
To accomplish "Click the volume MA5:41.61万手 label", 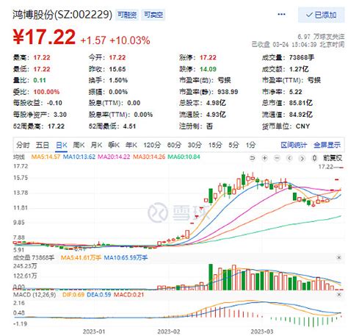I will [81, 257].
